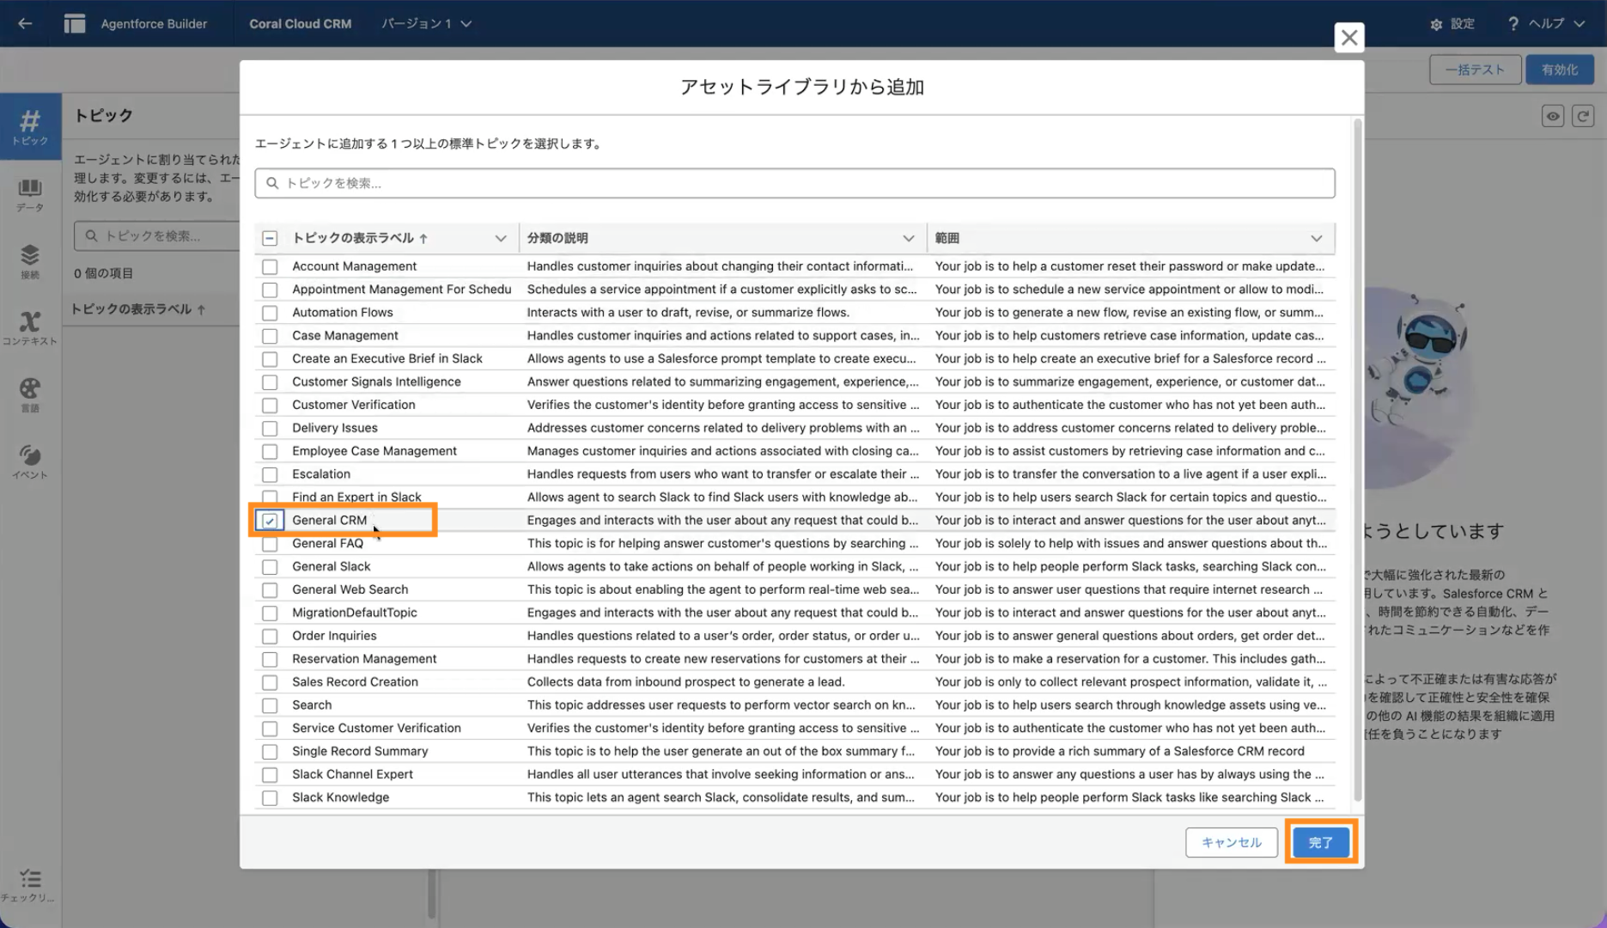Screen dimensions: 1607x928
Task: Open the 範囲 column menu chevron
Action: click(x=1317, y=238)
